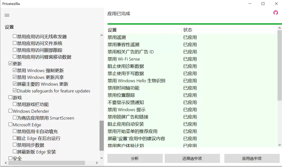Minimize the Privatezilla window
This screenshot has height=167, width=282.
point(250,4)
